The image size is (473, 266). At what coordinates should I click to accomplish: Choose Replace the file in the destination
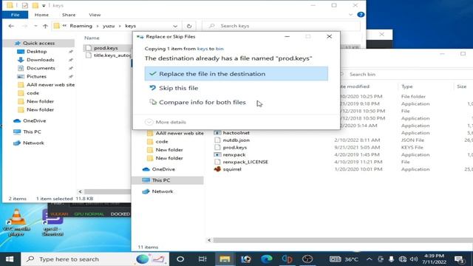click(236, 74)
